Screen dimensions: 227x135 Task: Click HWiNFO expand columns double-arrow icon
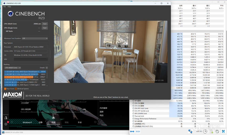coord(132,131)
